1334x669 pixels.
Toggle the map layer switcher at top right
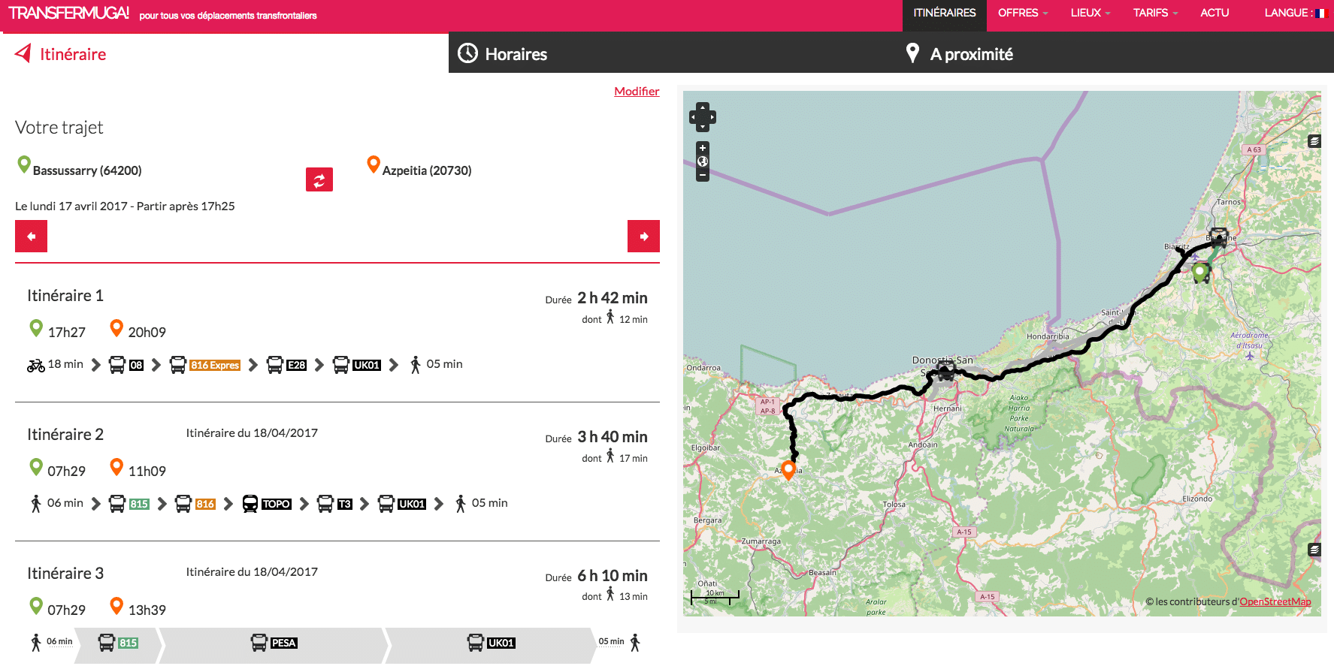[x=1314, y=141]
